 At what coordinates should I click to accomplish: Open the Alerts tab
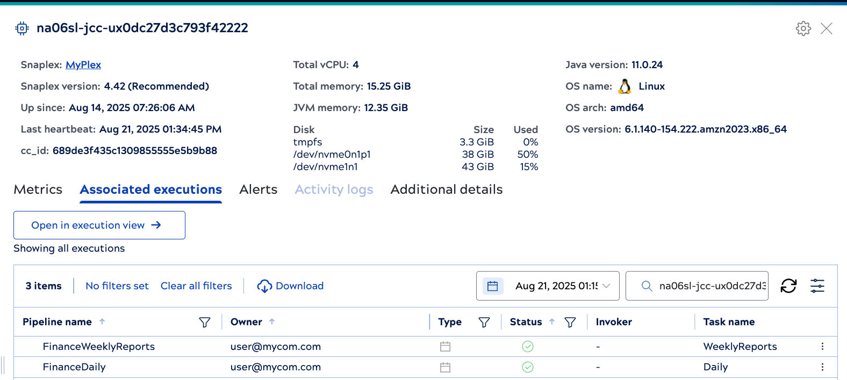tap(259, 189)
